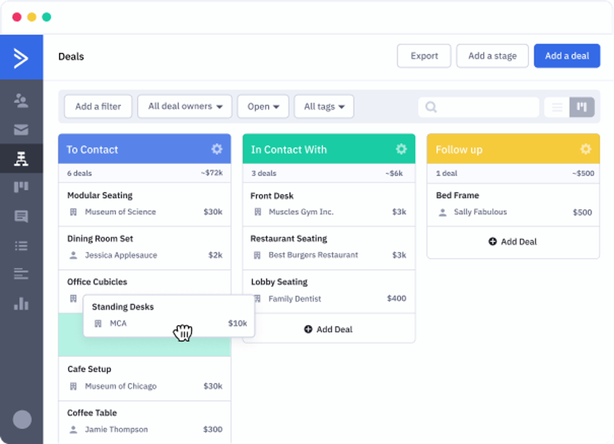This screenshot has height=444, width=614.
Task: Switch to board view toggle
Action: 582,107
